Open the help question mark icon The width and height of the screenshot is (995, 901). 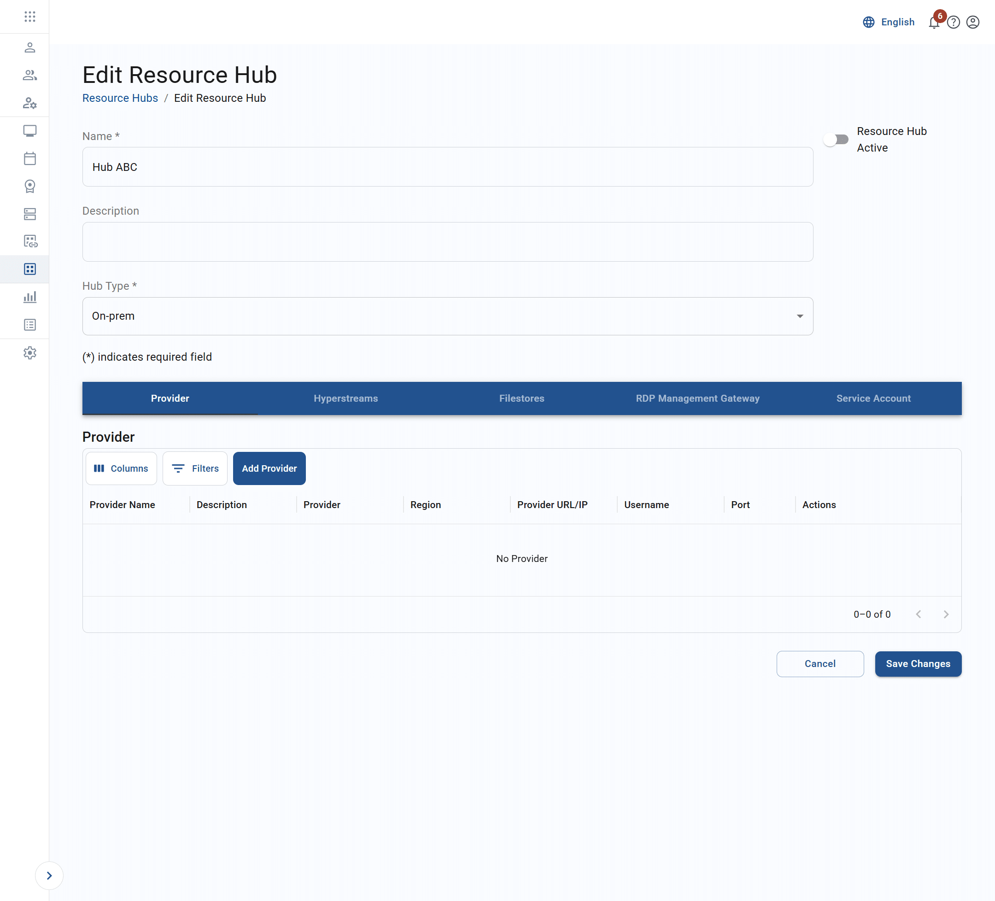[x=953, y=23]
